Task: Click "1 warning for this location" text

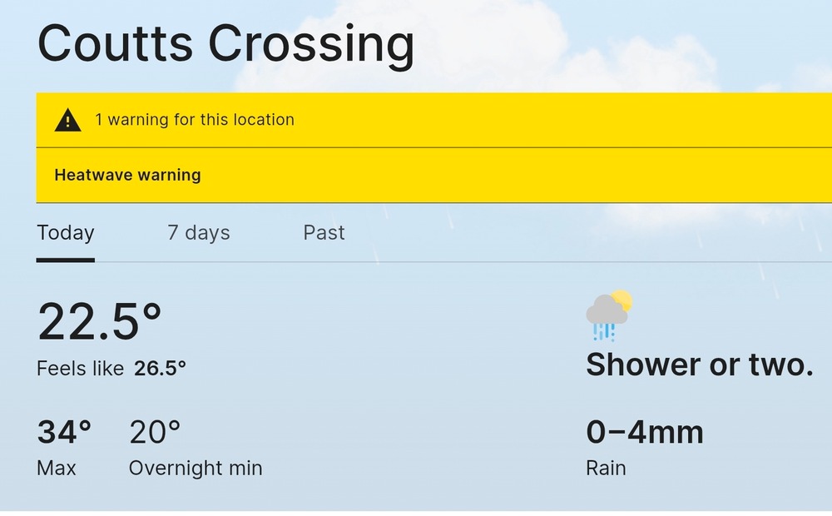Action: coord(195,120)
